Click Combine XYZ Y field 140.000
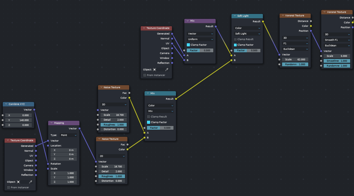354x196 pixels. [19, 120]
